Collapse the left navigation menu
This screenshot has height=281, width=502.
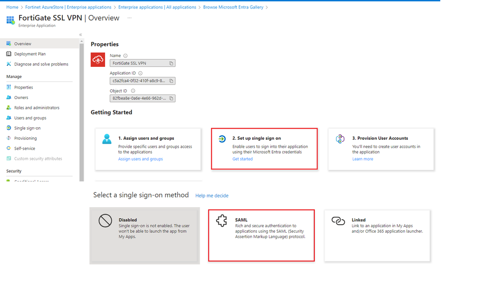(80, 35)
